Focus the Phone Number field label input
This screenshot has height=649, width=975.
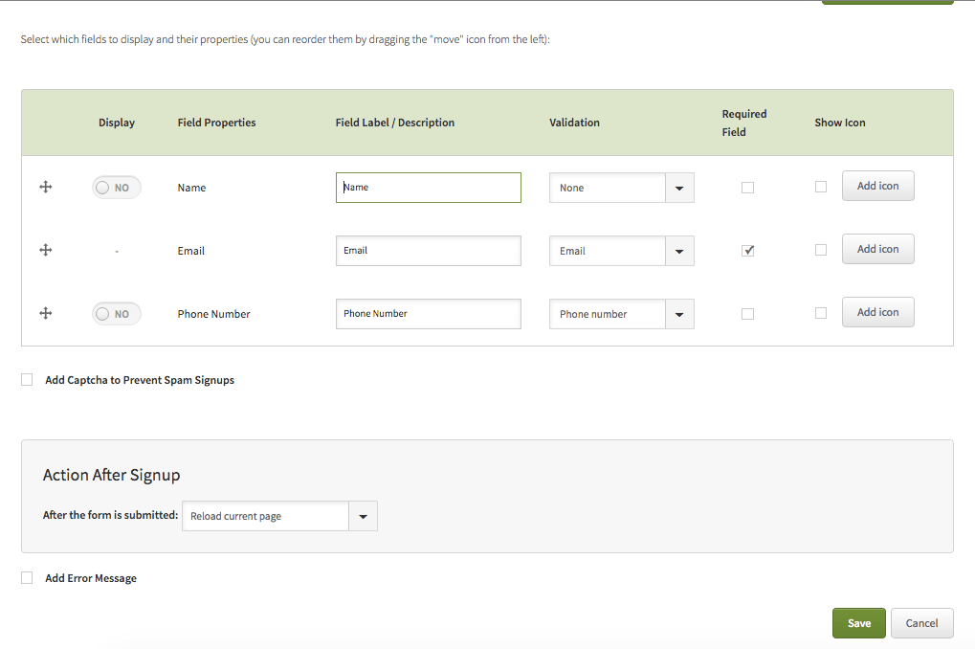(x=429, y=314)
